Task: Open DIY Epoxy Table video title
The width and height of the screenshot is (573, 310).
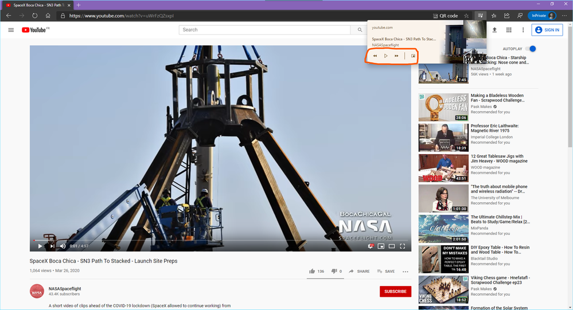Action: 500,250
